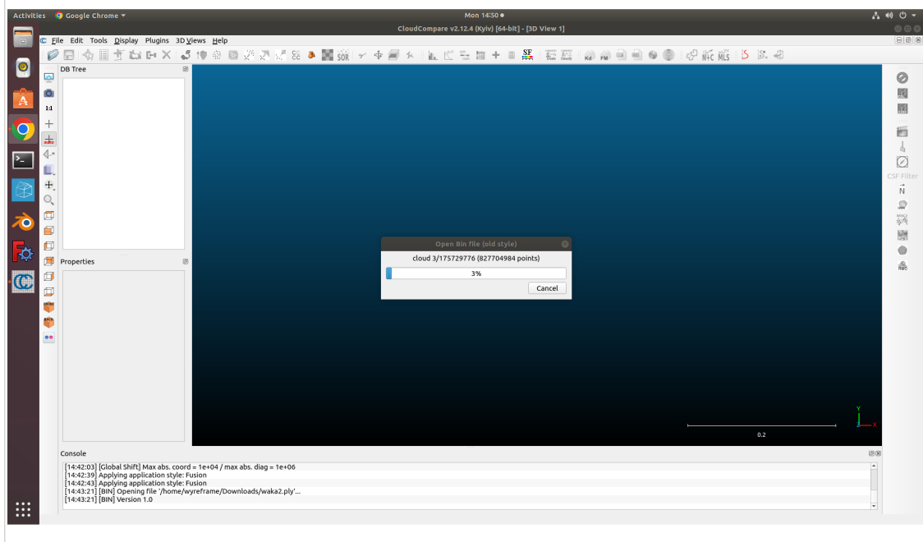Cancel the Bin file loading

point(547,287)
